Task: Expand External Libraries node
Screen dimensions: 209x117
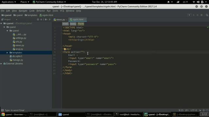Action: pyautogui.click(x=1, y=64)
